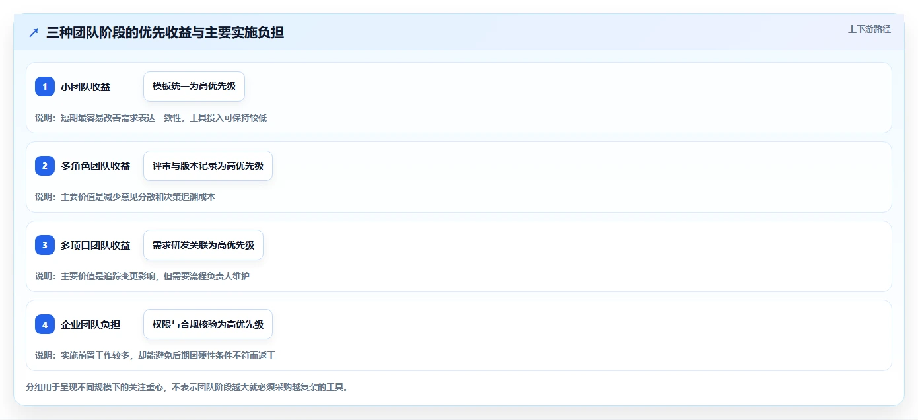Screen dimensions: 918x420
Task: Click the note 说明：主要价值是减少意见分散和决策追溯成本
Action: point(125,197)
